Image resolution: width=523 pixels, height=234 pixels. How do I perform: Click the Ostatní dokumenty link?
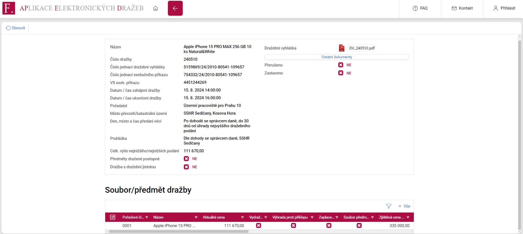337,57
